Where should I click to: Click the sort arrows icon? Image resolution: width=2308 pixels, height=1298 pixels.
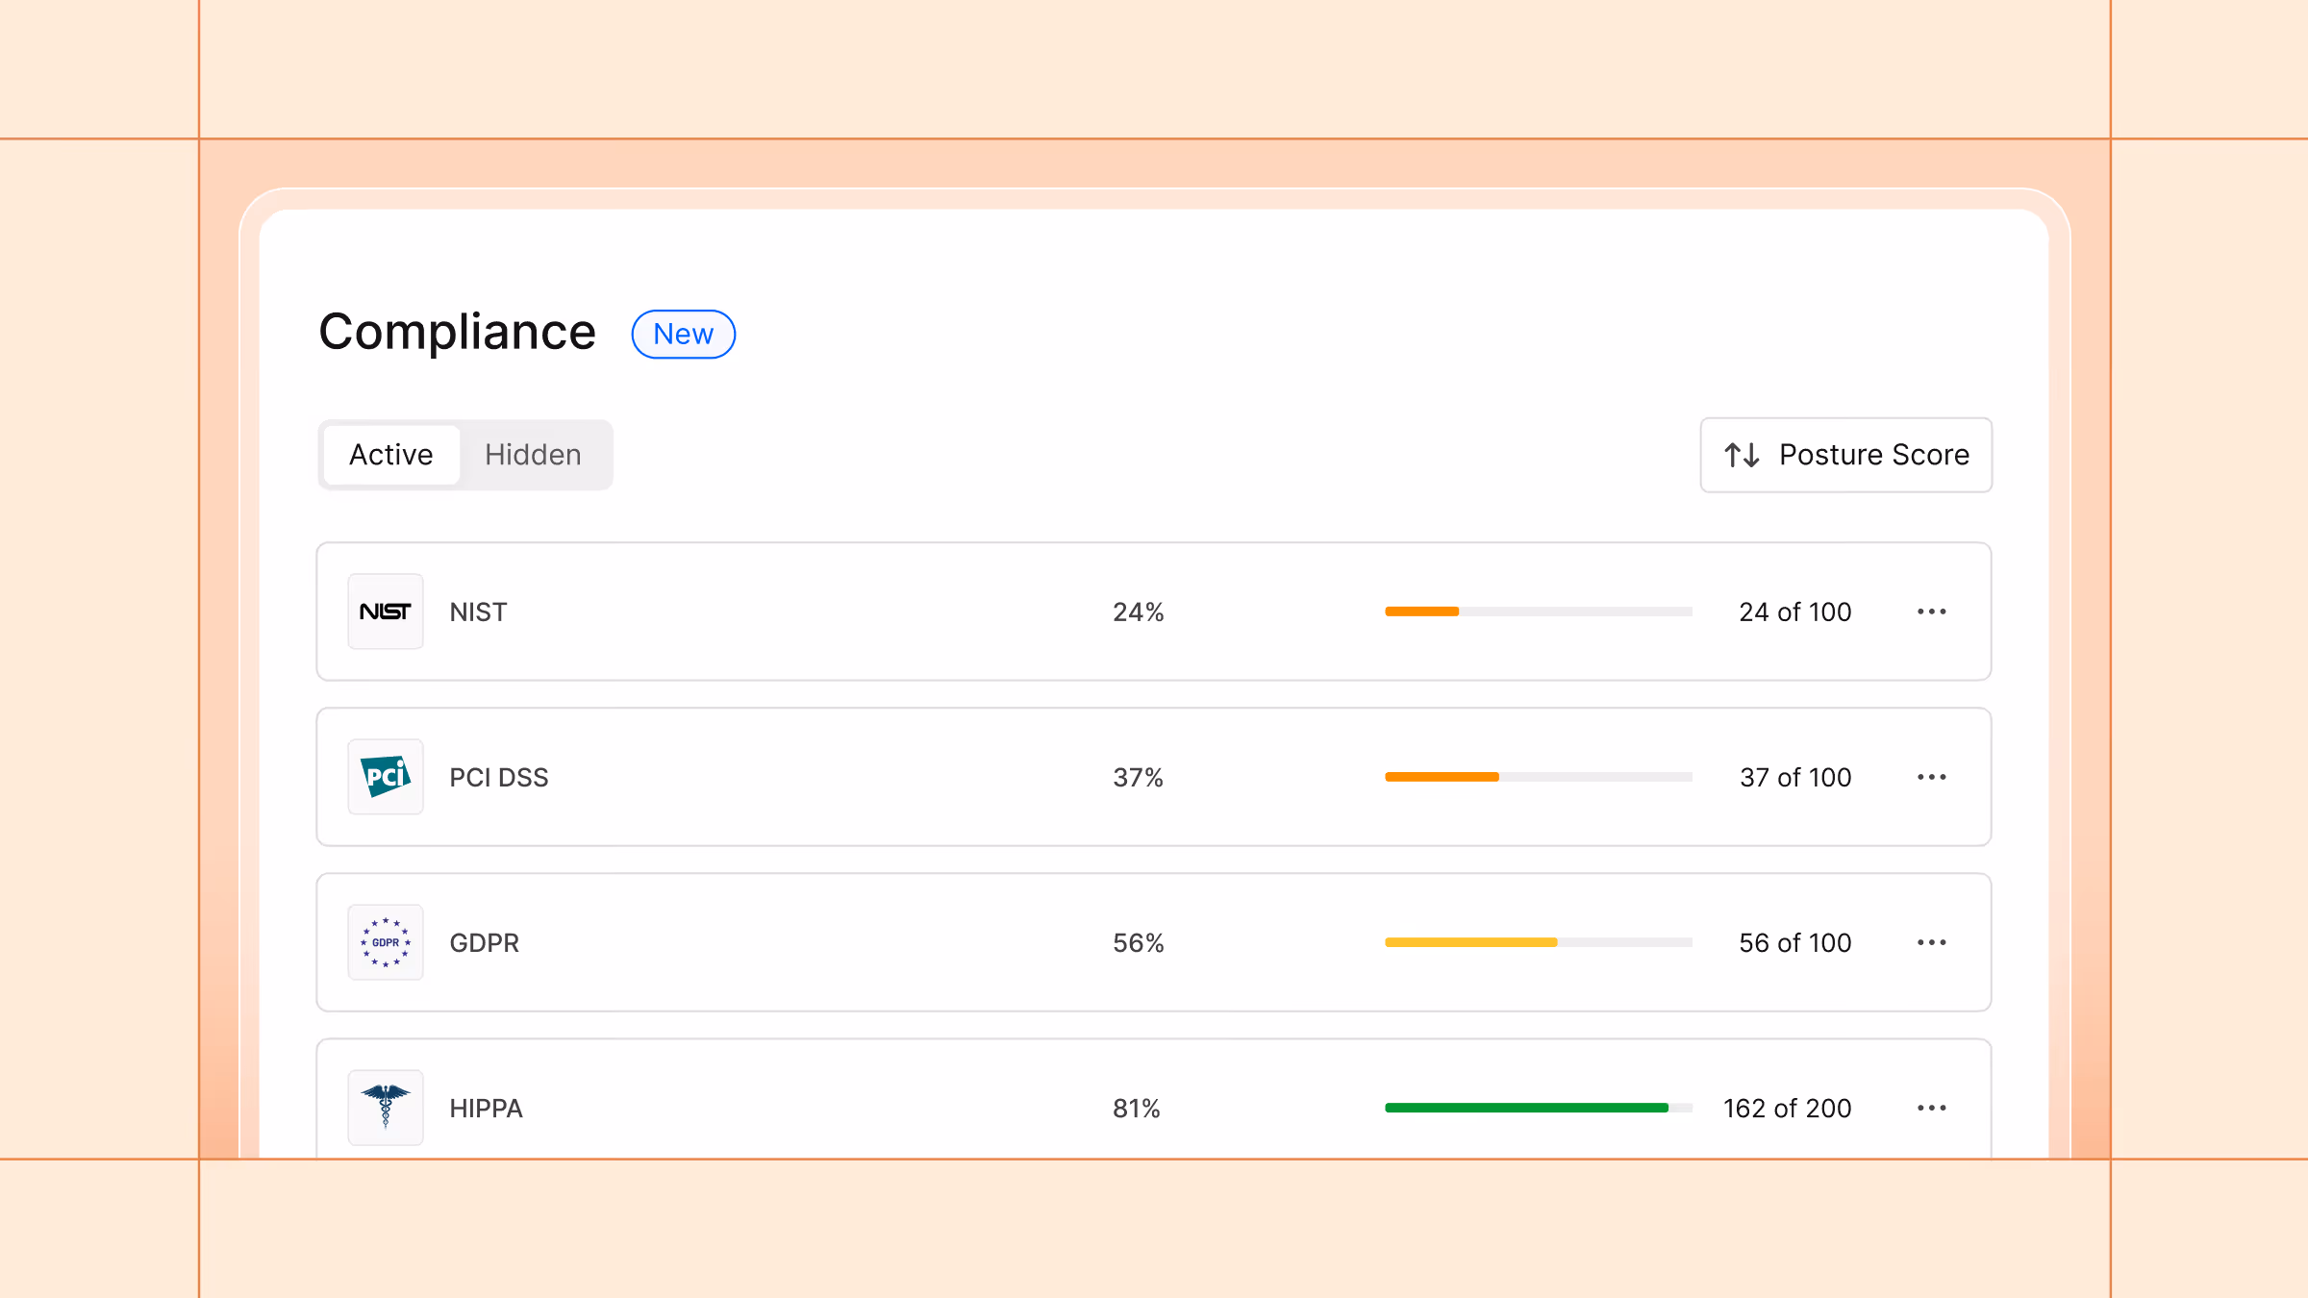[x=1742, y=455]
